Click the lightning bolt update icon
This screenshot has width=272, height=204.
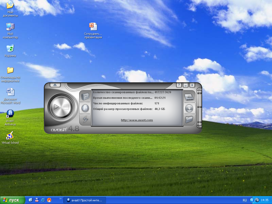coord(85,119)
